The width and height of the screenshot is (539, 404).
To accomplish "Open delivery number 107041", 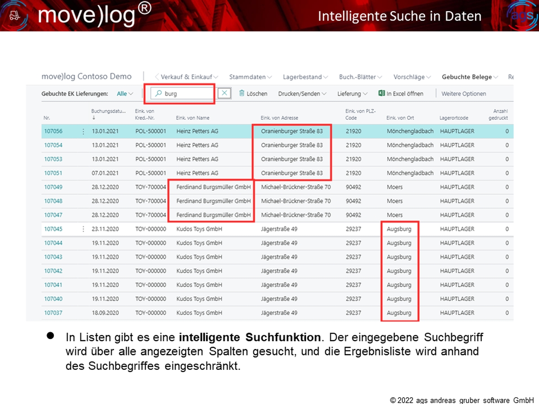I will [x=53, y=285].
